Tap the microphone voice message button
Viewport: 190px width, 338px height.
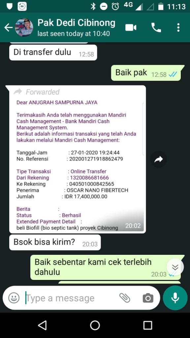[x=175, y=298]
